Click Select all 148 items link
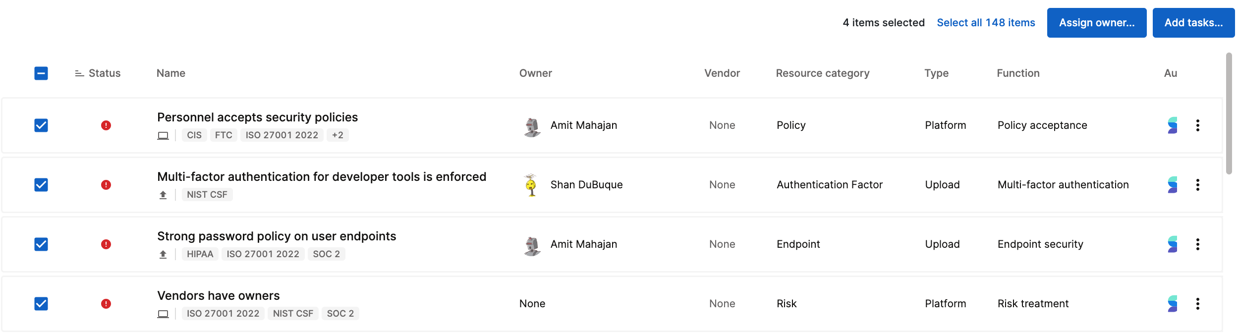The width and height of the screenshot is (1238, 333). coord(985,23)
